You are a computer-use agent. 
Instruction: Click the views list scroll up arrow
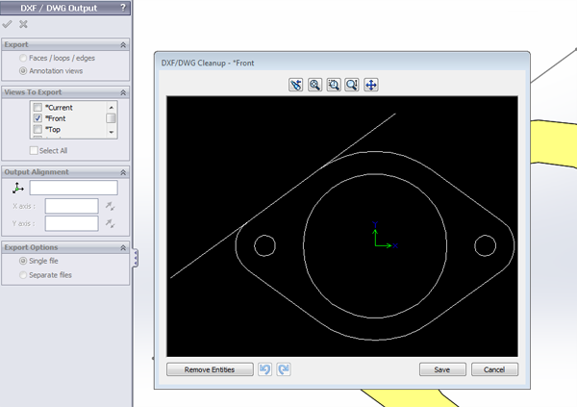click(x=112, y=107)
